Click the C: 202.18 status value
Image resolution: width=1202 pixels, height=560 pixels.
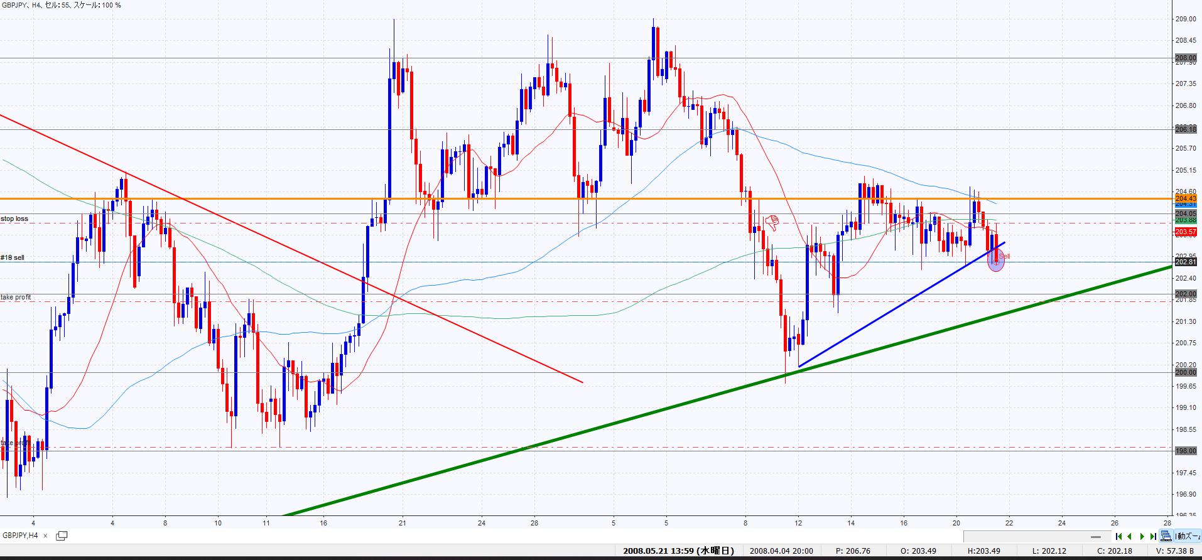pyautogui.click(x=1114, y=551)
